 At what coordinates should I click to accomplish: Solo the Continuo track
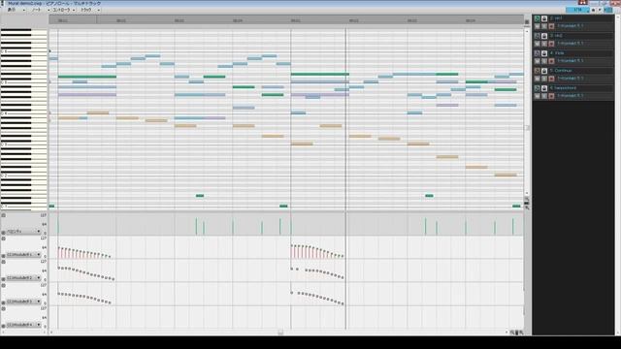544,79
